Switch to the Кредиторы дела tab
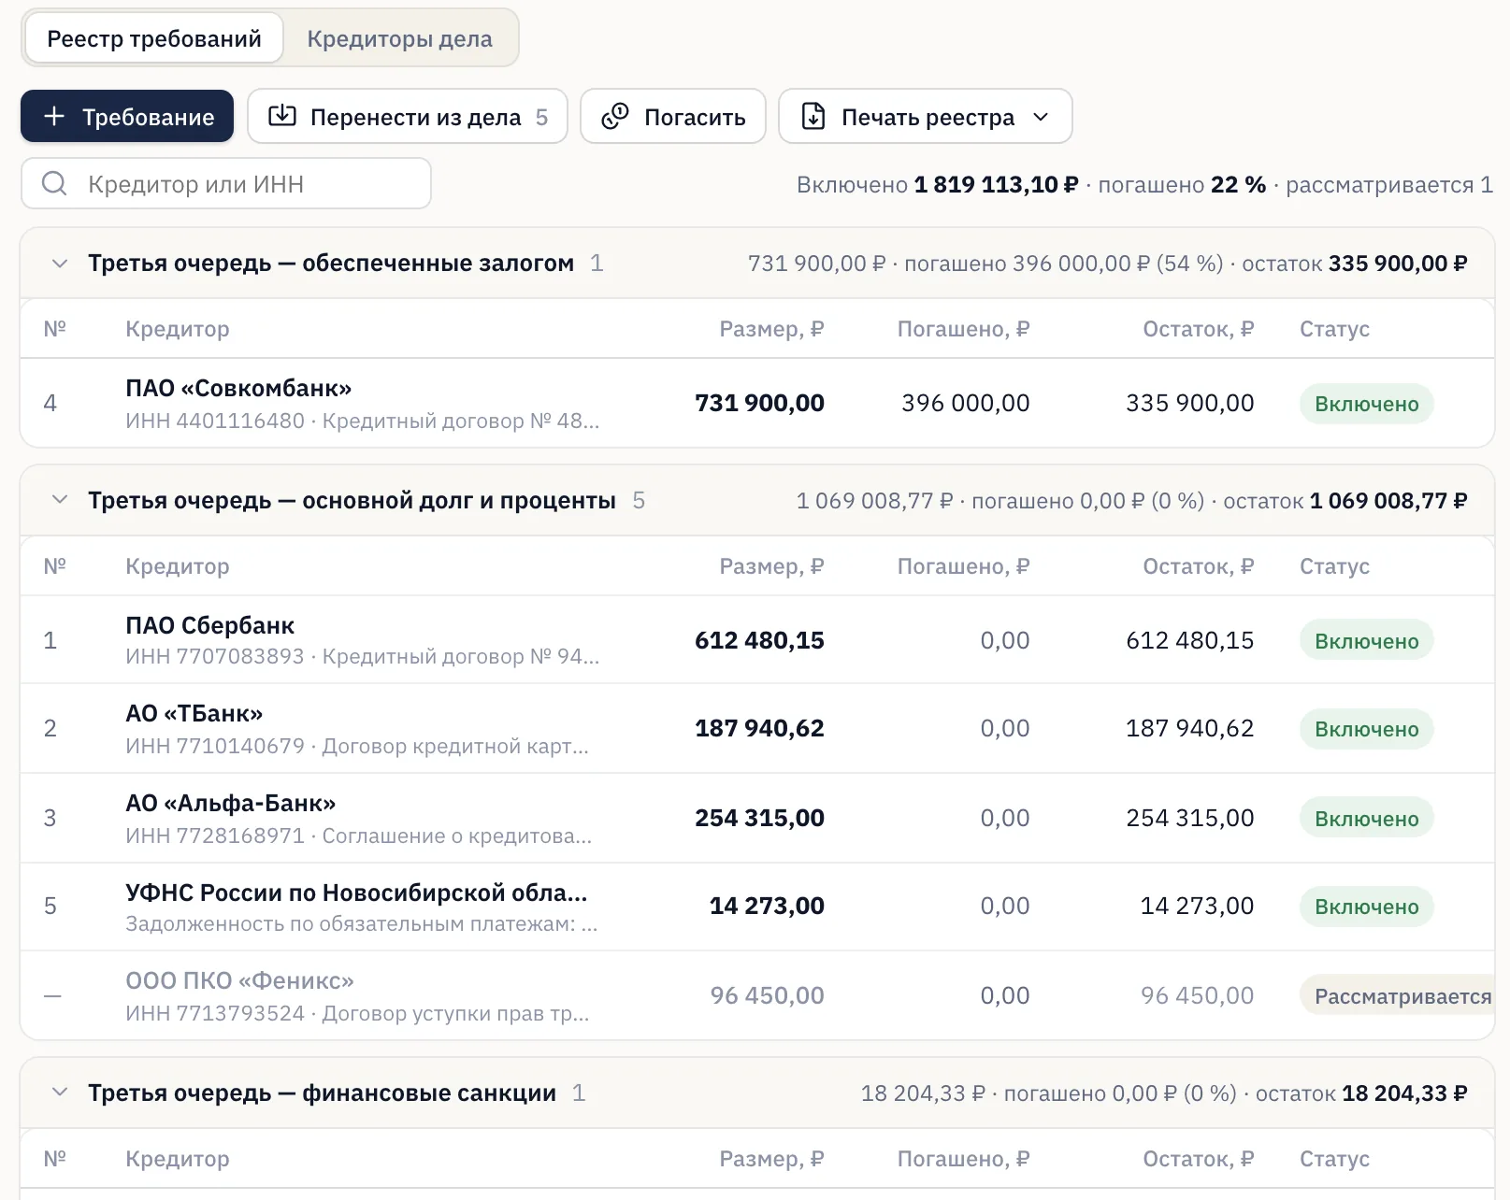The width and height of the screenshot is (1510, 1200). (x=399, y=38)
